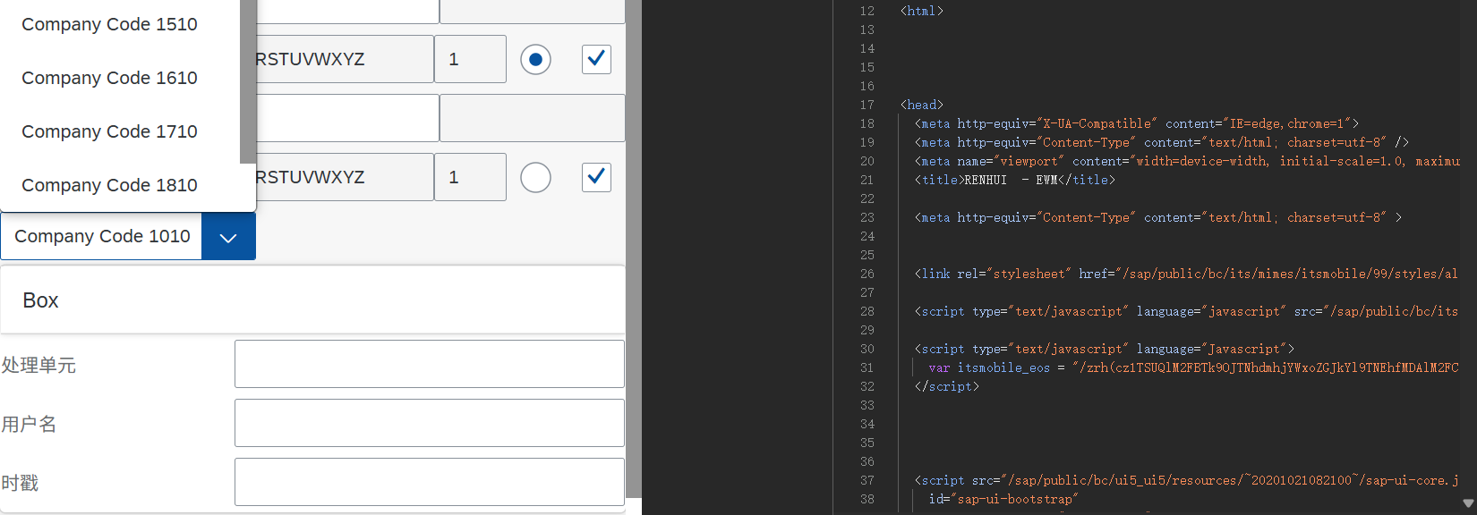Screen dimensions: 1477x515
Task: Click the lower RSTUVWXYZ text field
Action: [x=345, y=177]
